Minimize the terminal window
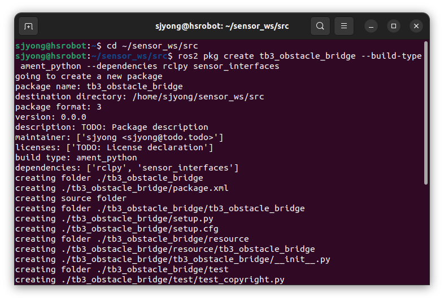Screen dimensions: 444x301 371,26
